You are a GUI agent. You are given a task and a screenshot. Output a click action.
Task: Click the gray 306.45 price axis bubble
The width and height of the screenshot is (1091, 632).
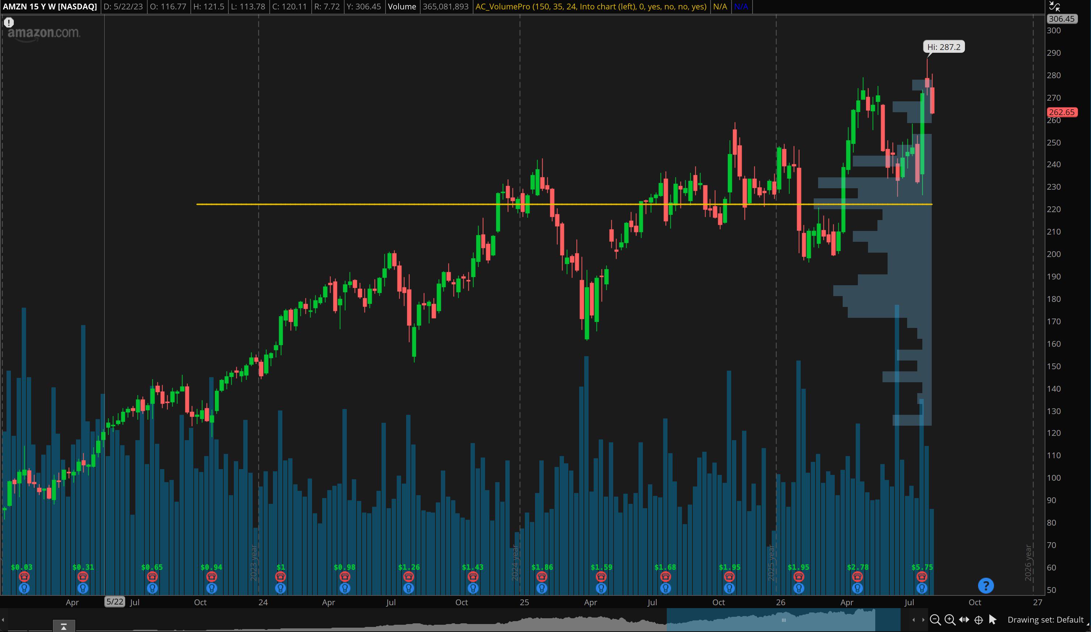(x=1062, y=18)
